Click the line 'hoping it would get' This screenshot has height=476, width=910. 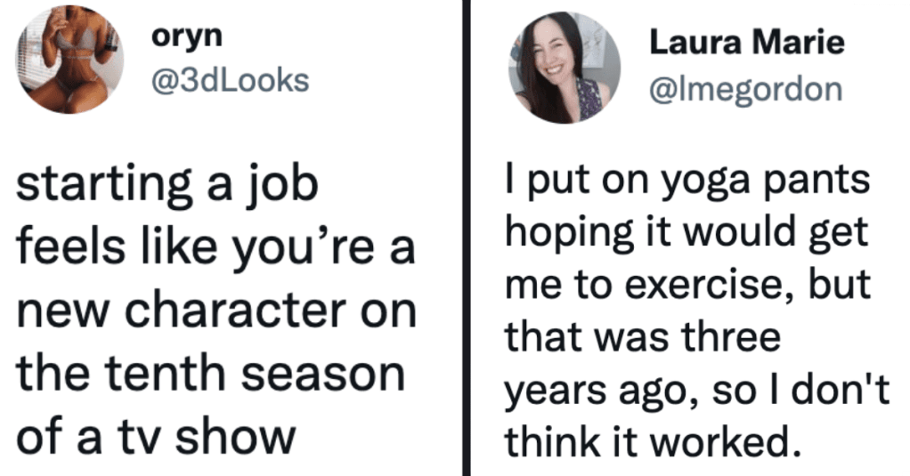tap(687, 234)
